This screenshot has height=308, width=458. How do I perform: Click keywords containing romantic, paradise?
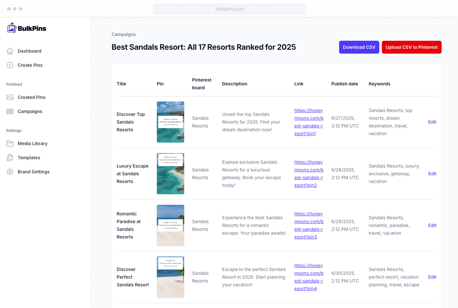coord(389,225)
